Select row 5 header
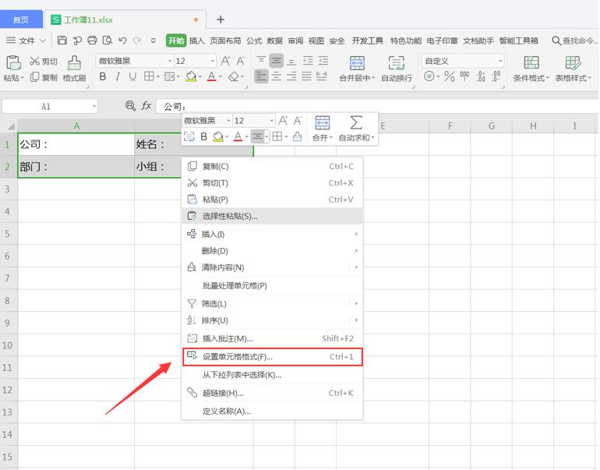Image resolution: width=600 pixels, height=470 pixels. click(7, 234)
